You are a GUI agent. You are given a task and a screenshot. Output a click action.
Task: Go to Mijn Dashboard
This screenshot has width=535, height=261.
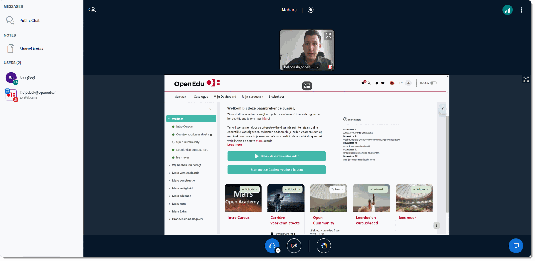pos(225,97)
